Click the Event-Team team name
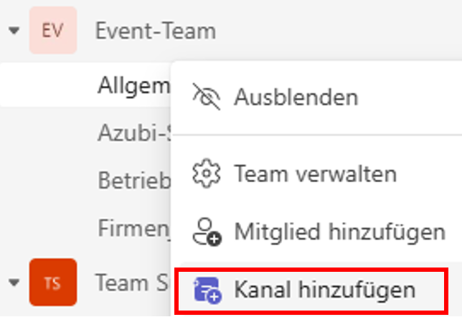Screen dimensions: 462x317 [156, 31]
